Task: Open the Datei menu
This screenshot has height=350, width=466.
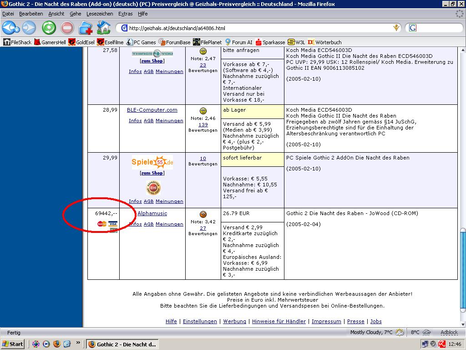Action: (x=8, y=14)
